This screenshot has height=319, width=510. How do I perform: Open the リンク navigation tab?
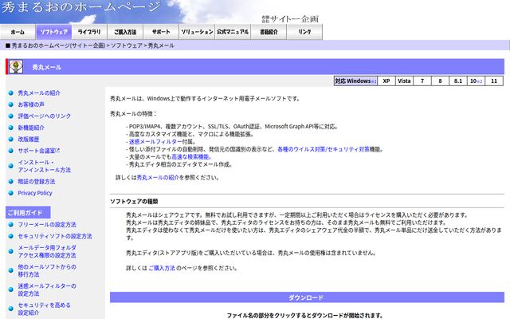pyautogui.click(x=304, y=32)
